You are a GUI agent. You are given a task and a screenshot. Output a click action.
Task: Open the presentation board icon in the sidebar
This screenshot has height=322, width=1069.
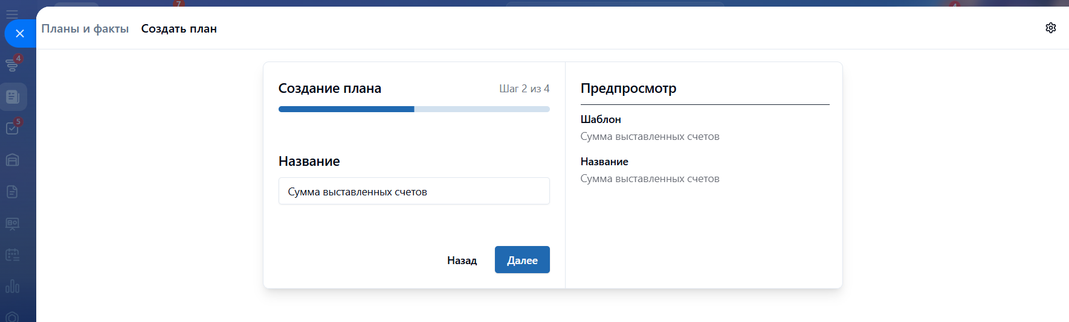(x=12, y=224)
